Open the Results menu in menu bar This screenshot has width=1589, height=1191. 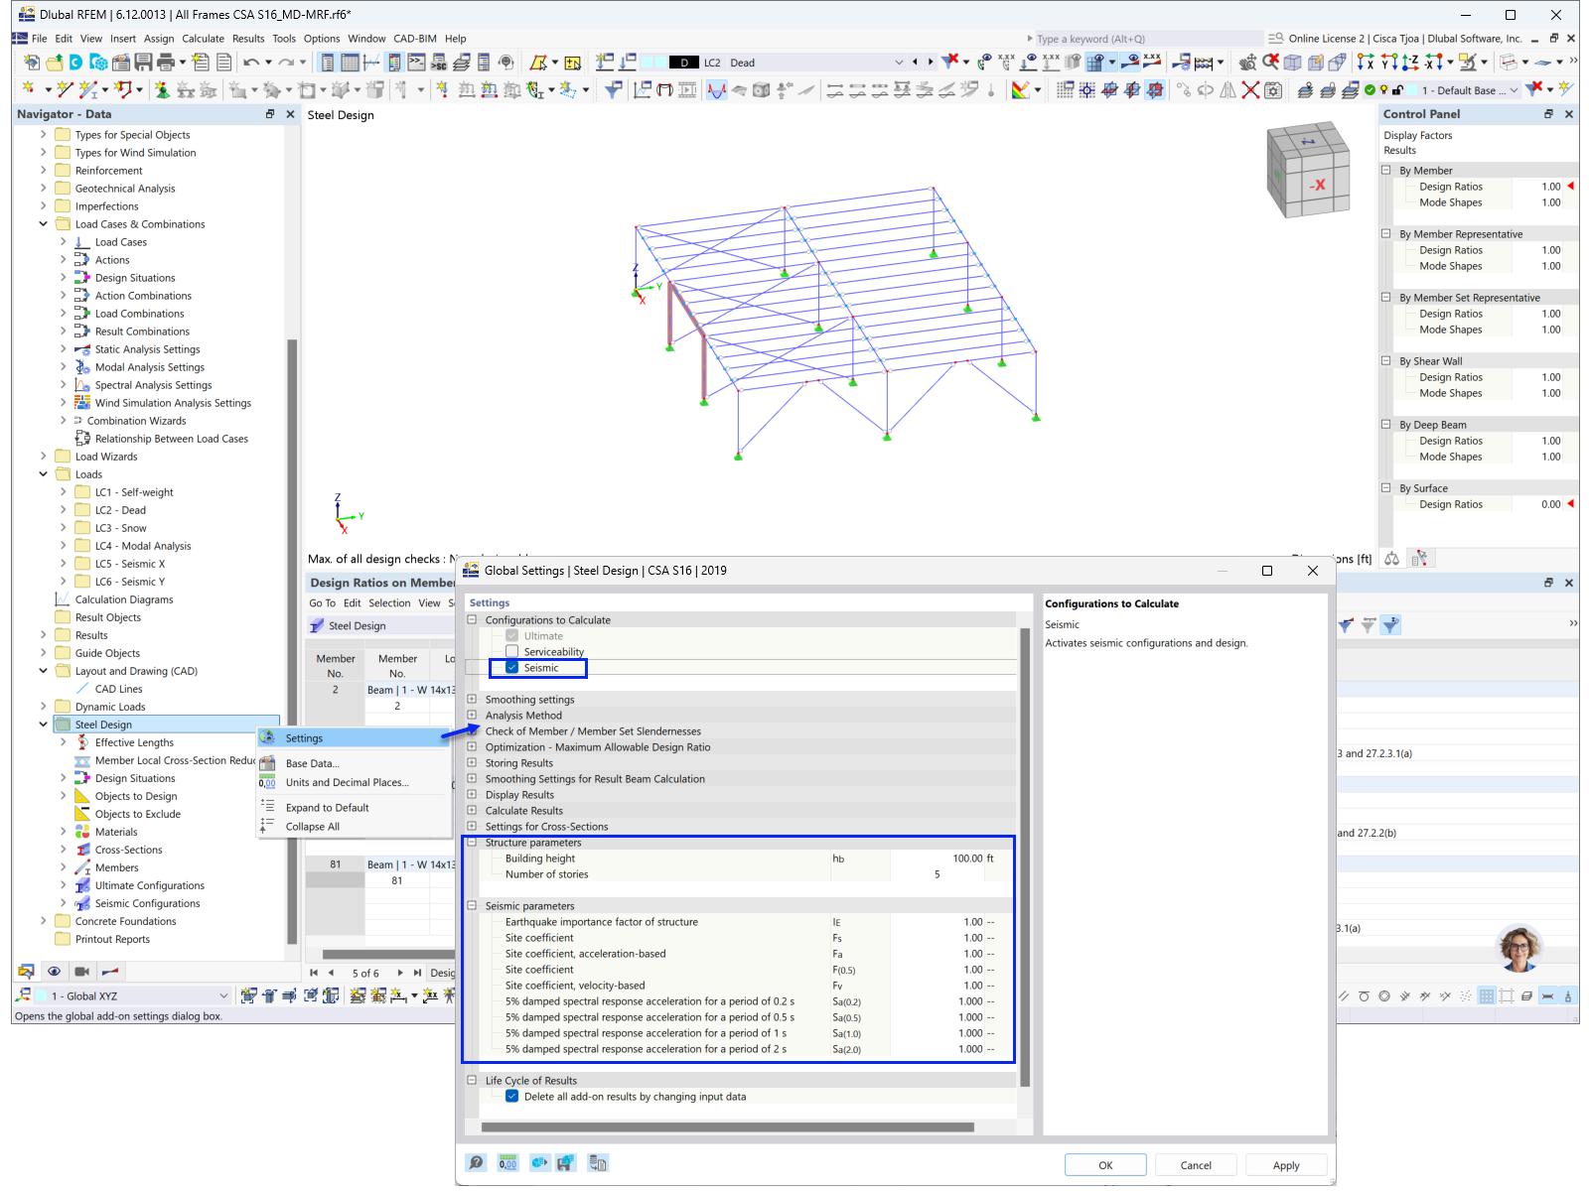tap(248, 39)
